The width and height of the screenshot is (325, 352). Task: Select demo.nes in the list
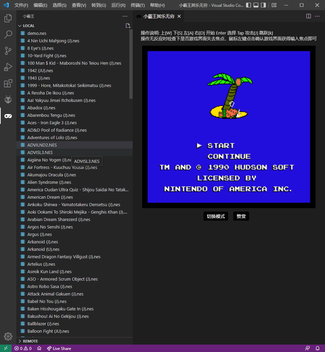tap(74, 33)
